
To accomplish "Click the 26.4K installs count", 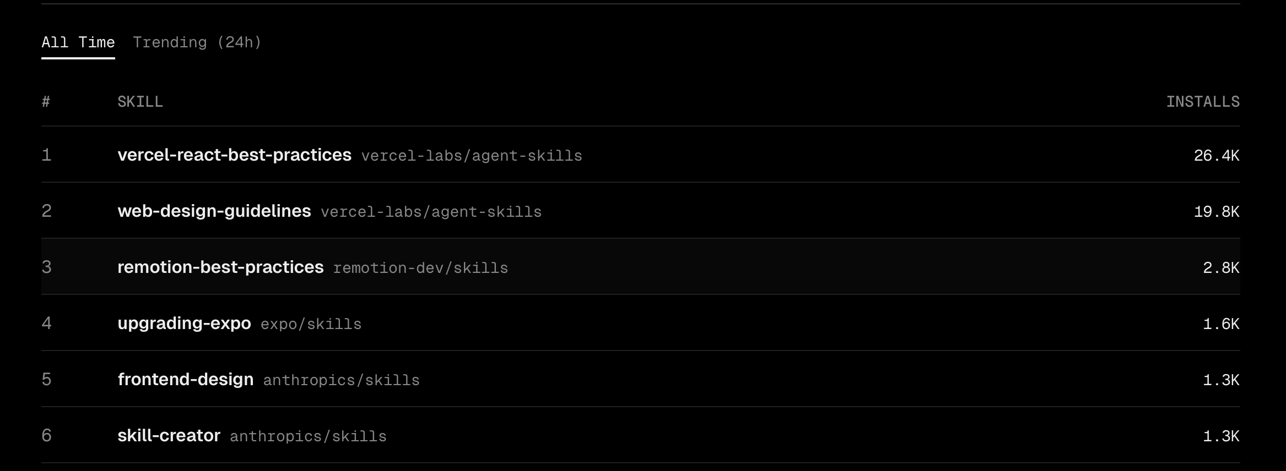I will (x=1216, y=156).
